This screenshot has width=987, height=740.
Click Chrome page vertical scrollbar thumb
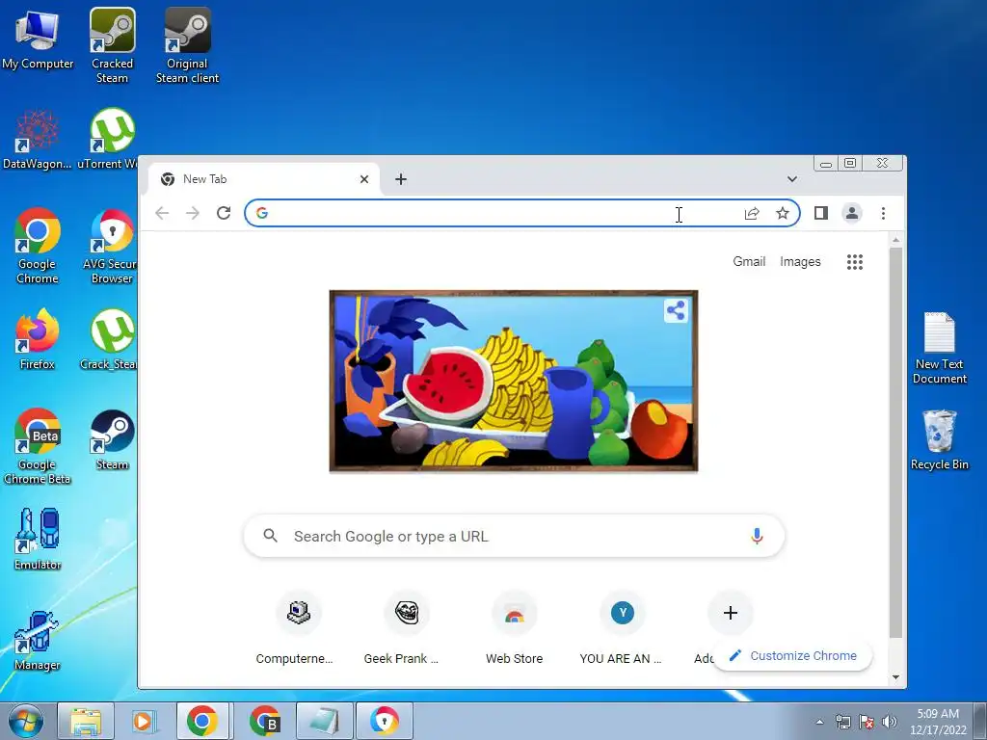point(895,443)
